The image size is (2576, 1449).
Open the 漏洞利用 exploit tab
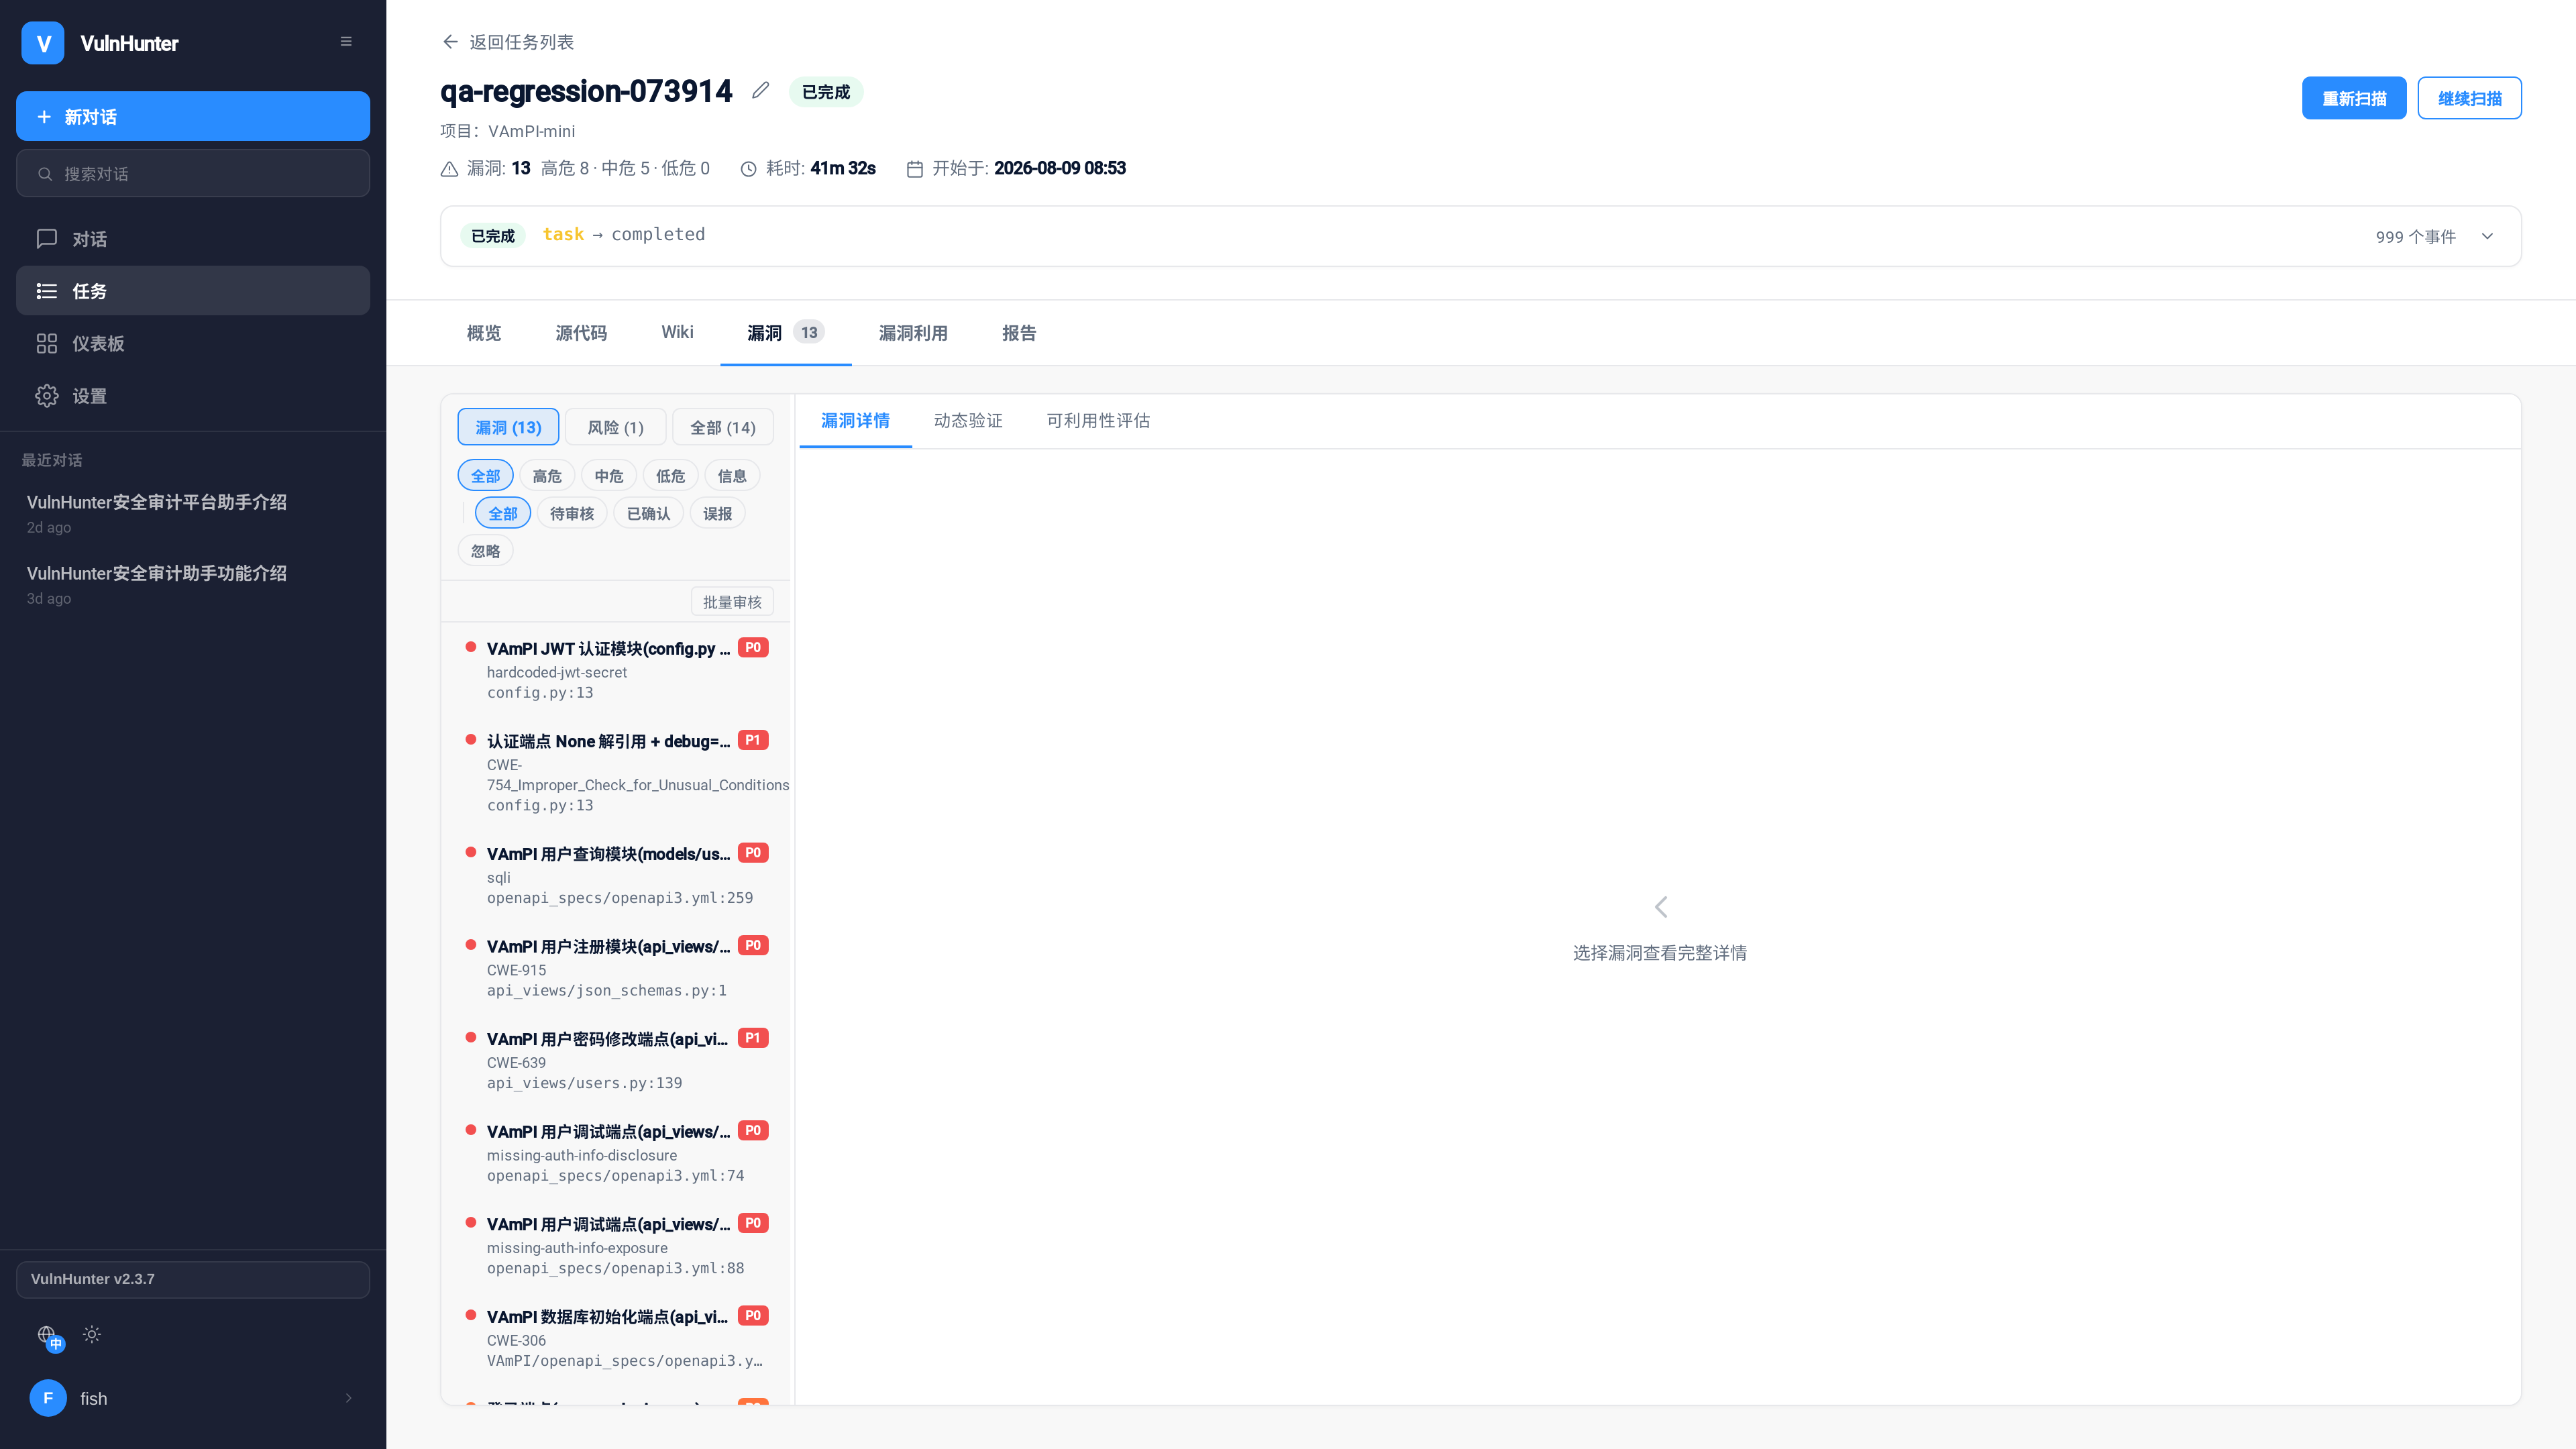point(913,333)
